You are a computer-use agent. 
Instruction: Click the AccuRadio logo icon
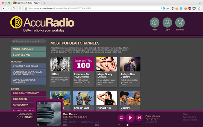pos(16,22)
